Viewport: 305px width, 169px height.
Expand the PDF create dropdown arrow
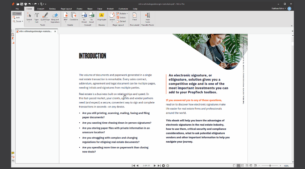point(65,22)
